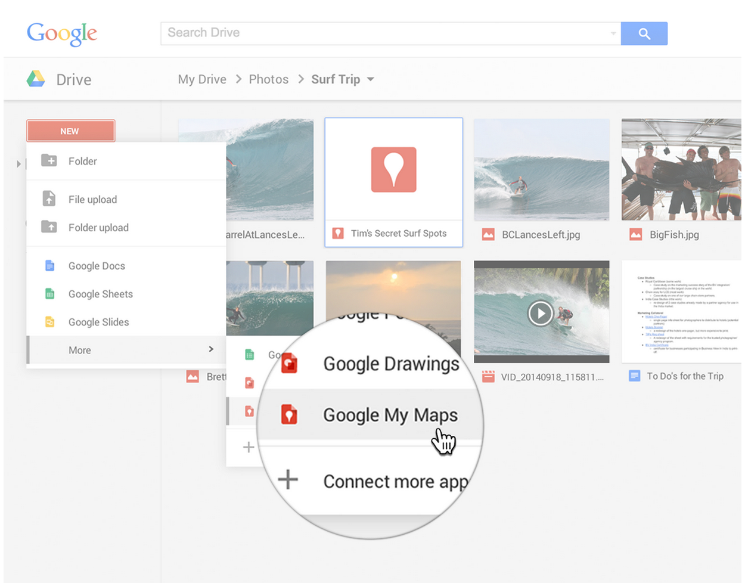Click the Folder plus icon in menu
Viewport: 745px width, 583px height.
point(49,160)
